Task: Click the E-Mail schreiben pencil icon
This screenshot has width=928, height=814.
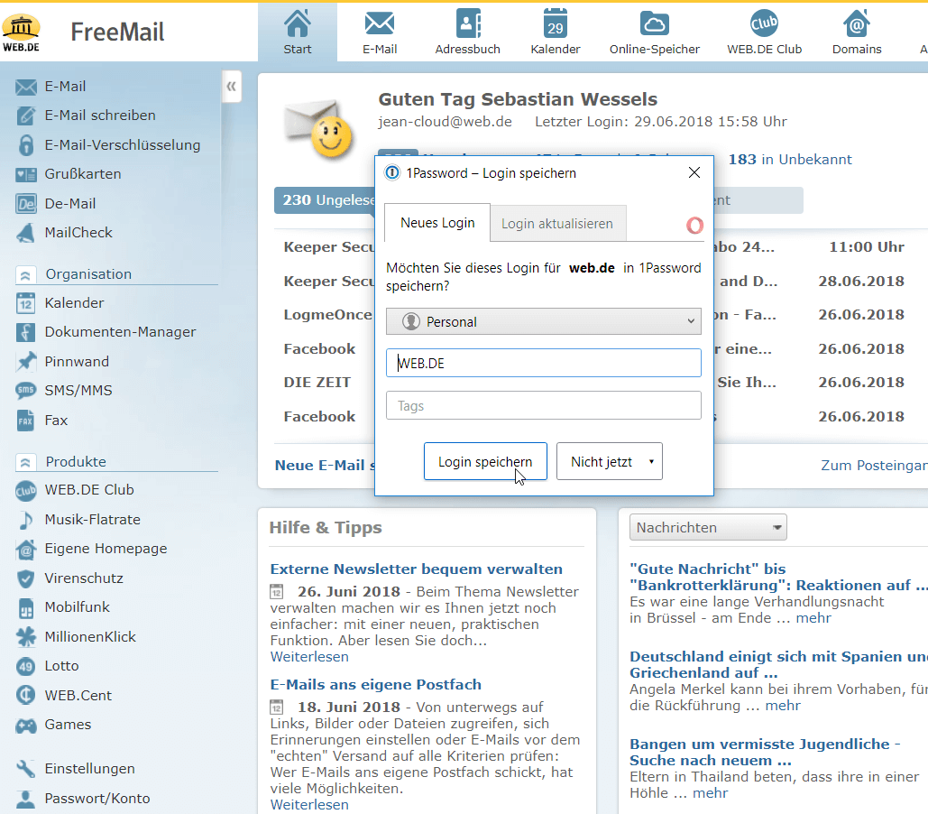Action: click(26, 116)
